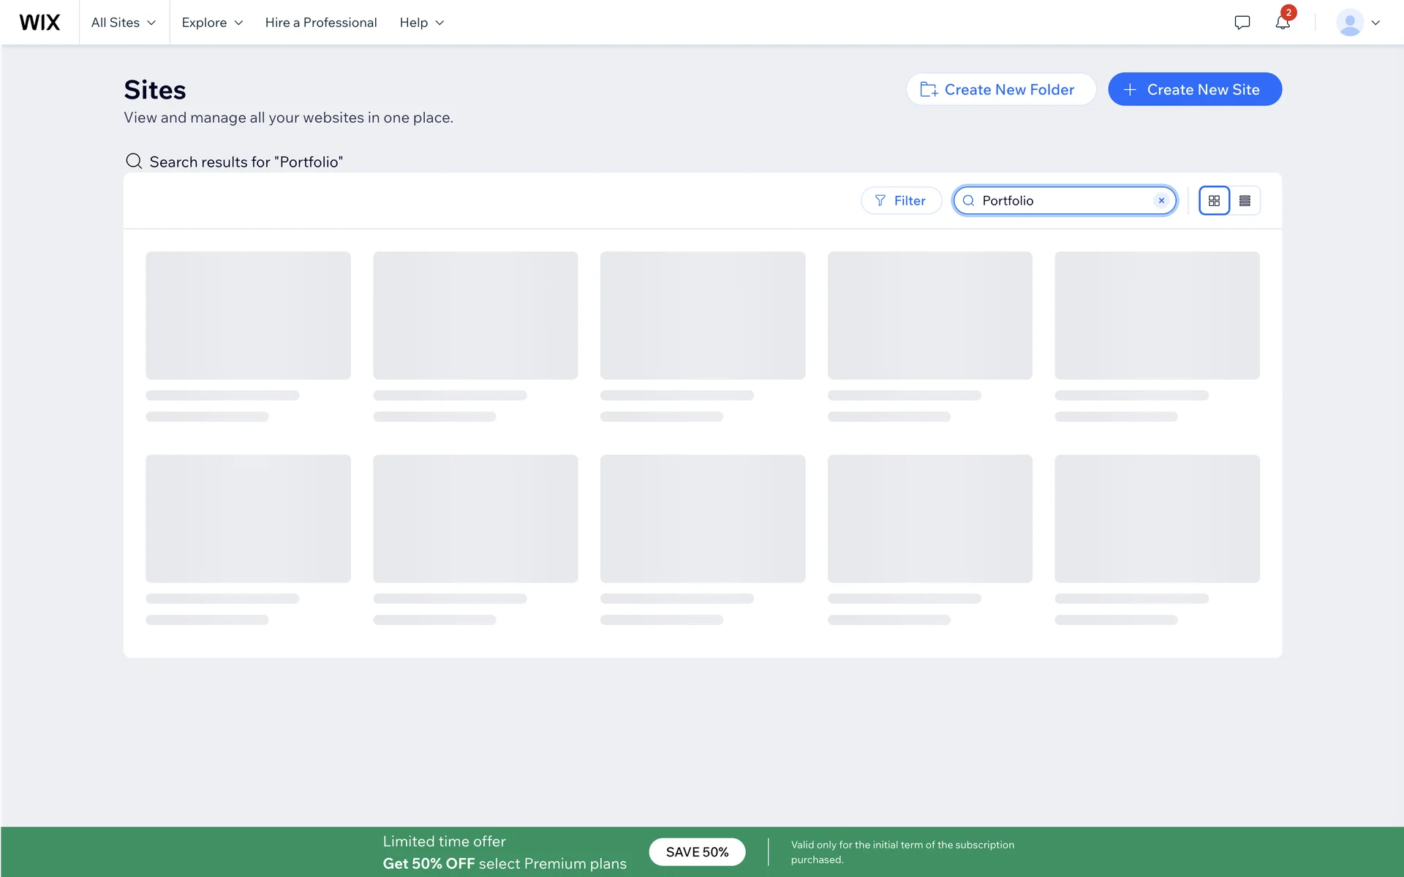Click into the Portfolio search field
1404x877 pixels.
tap(1064, 201)
